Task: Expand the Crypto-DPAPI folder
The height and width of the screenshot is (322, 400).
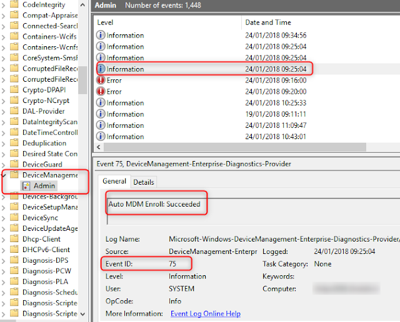Action: pyautogui.click(x=3, y=90)
